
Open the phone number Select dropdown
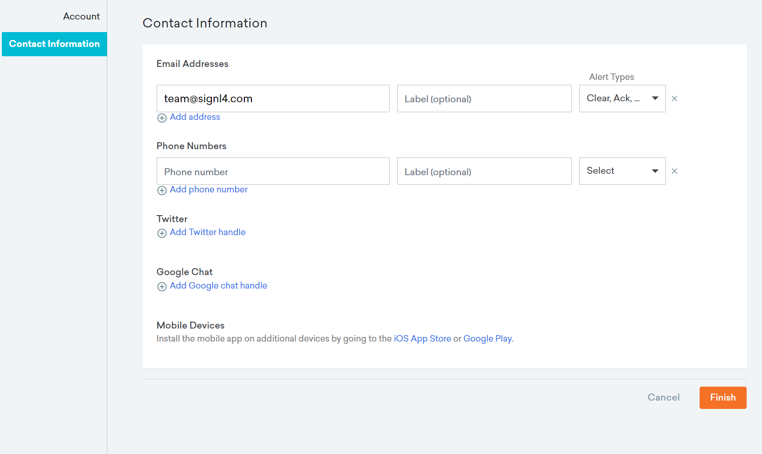pyautogui.click(x=622, y=171)
